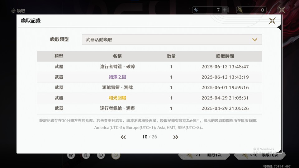
Task: Open the 喚取類型 dropdown
Action: pyautogui.click(x=172, y=40)
